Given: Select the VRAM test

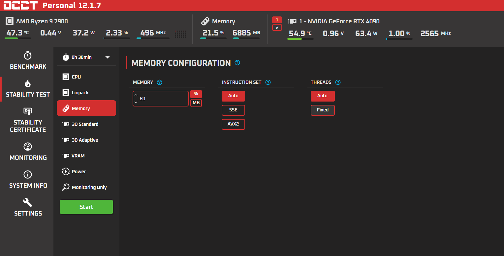Looking at the screenshot, I should click(86, 156).
